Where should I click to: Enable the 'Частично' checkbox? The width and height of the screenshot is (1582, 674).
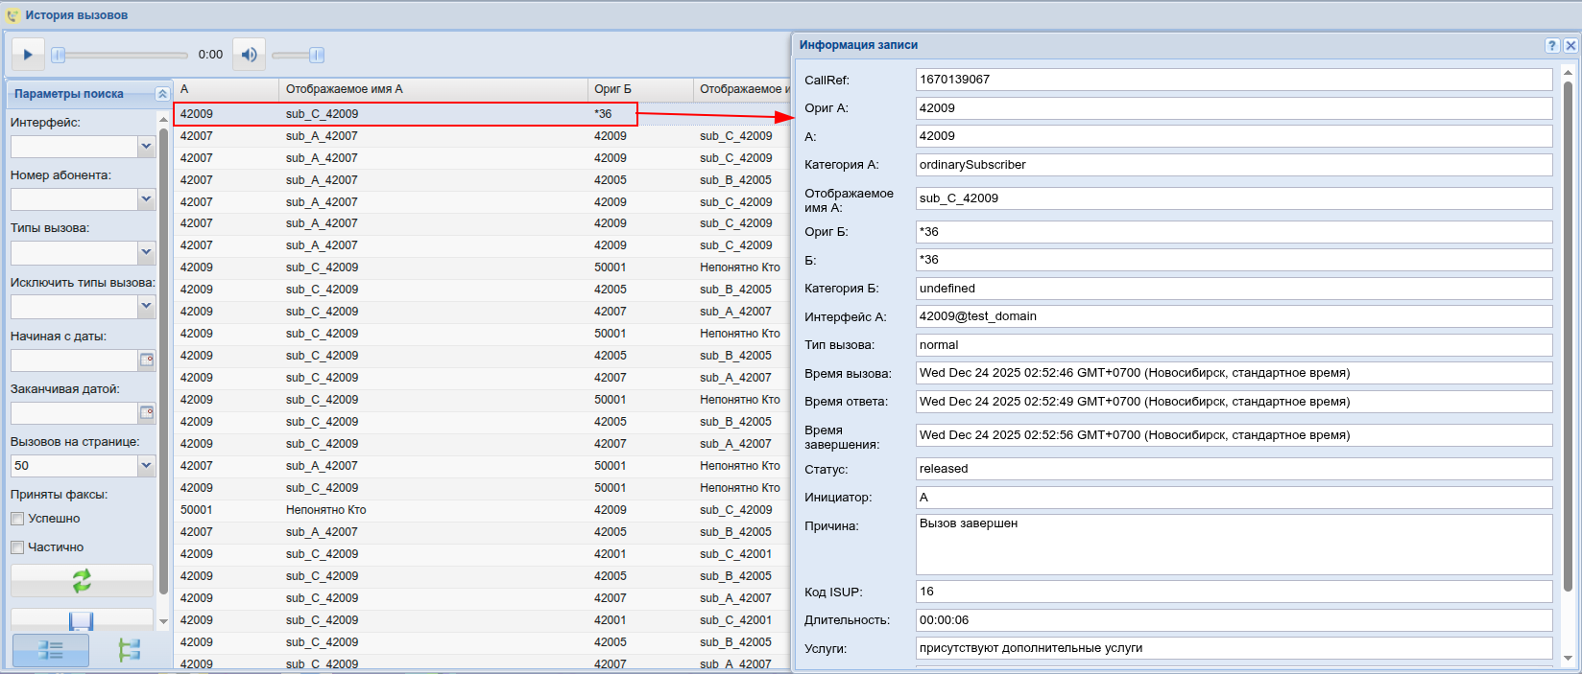tap(17, 547)
